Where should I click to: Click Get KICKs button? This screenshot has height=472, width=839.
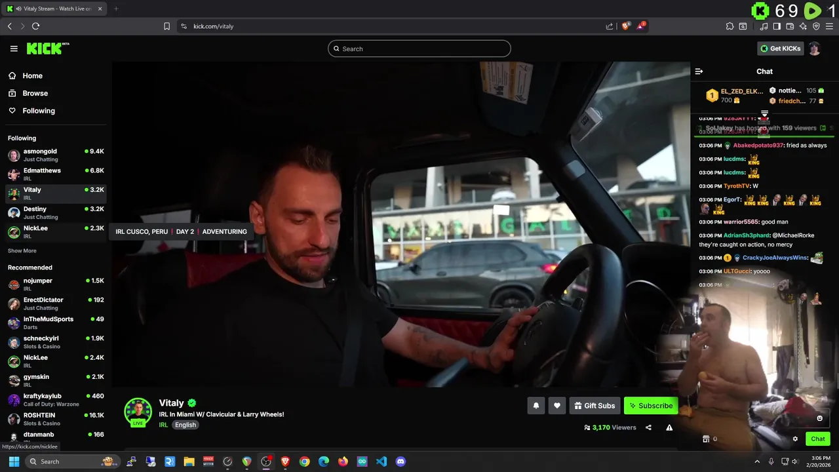pyautogui.click(x=780, y=49)
